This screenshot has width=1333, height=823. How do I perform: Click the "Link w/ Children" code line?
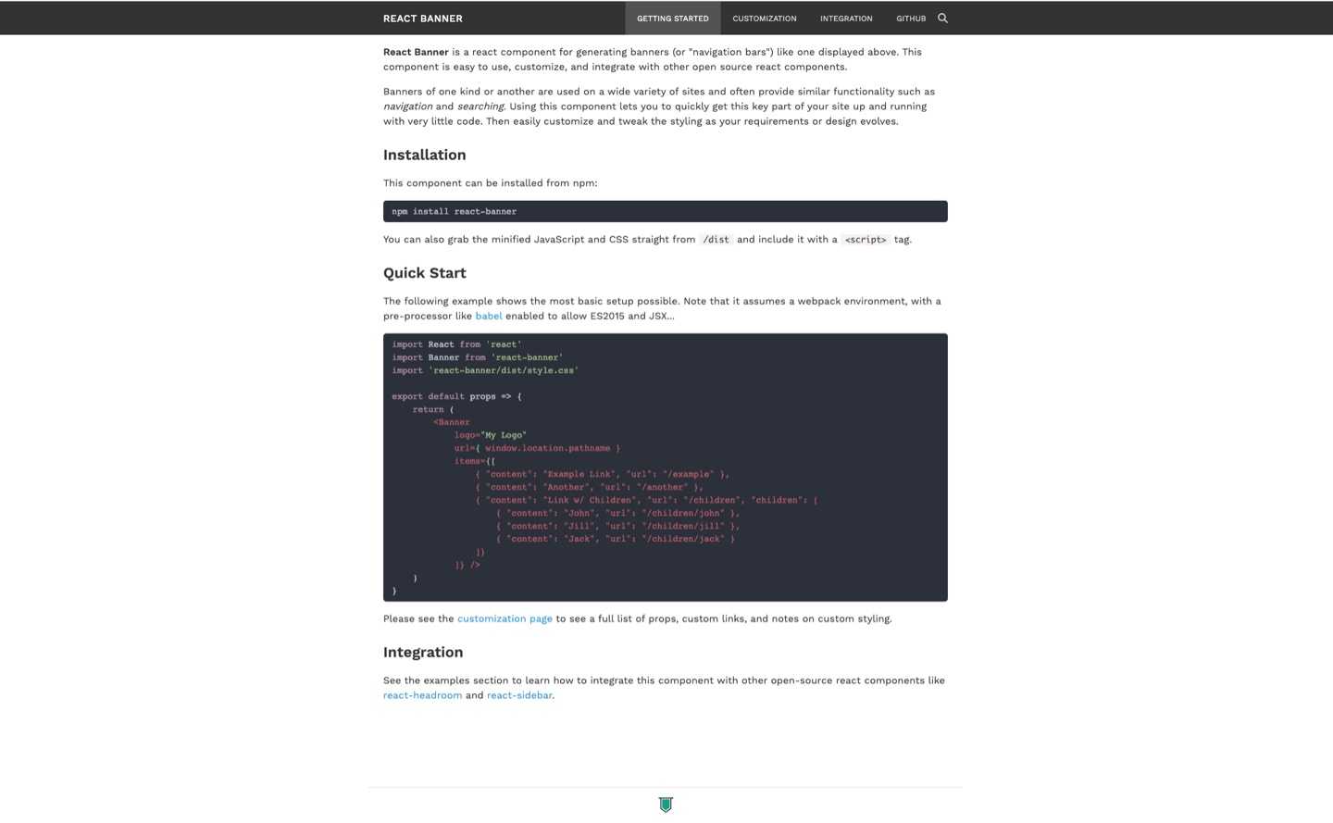tap(647, 500)
